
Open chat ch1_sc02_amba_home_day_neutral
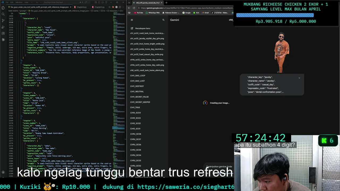tap(147, 49)
